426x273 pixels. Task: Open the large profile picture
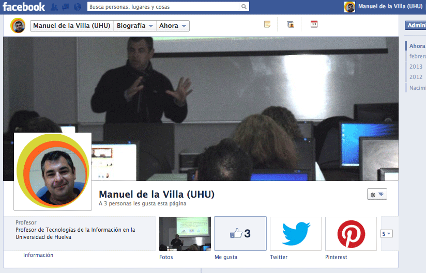click(x=53, y=171)
